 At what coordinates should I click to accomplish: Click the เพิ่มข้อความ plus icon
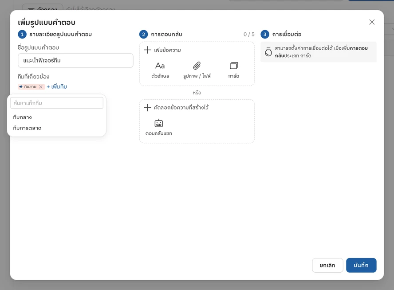pyautogui.click(x=147, y=50)
